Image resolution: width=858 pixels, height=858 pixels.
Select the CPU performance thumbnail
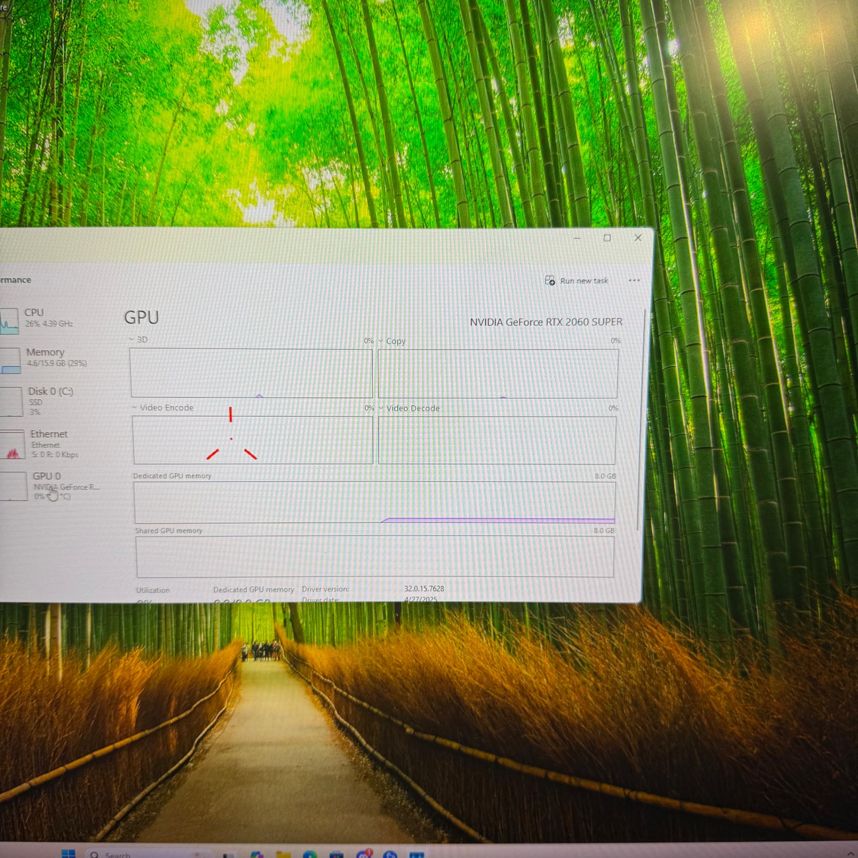pos(9,320)
